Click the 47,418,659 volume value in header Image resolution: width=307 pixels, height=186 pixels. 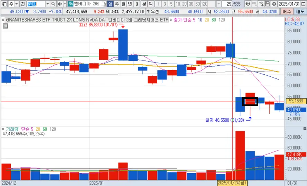point(76,11)
